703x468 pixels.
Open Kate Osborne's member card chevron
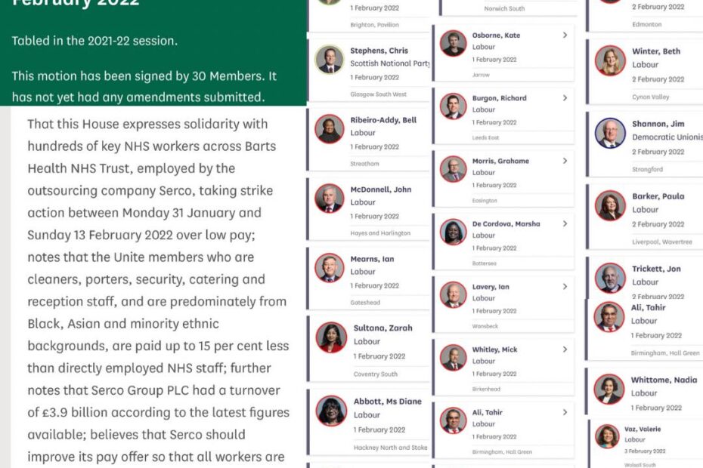565,35
